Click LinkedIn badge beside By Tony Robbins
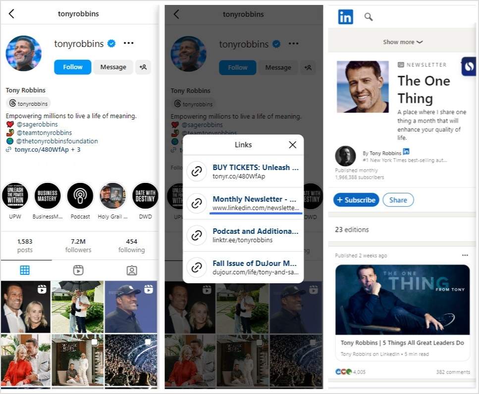 coord(406,151)
